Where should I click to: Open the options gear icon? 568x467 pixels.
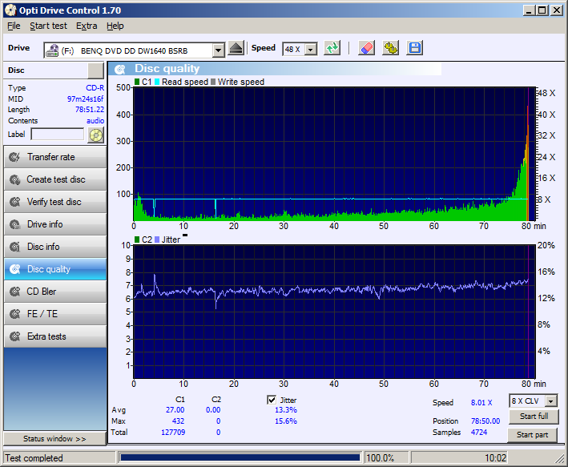(x=390, y=48)
